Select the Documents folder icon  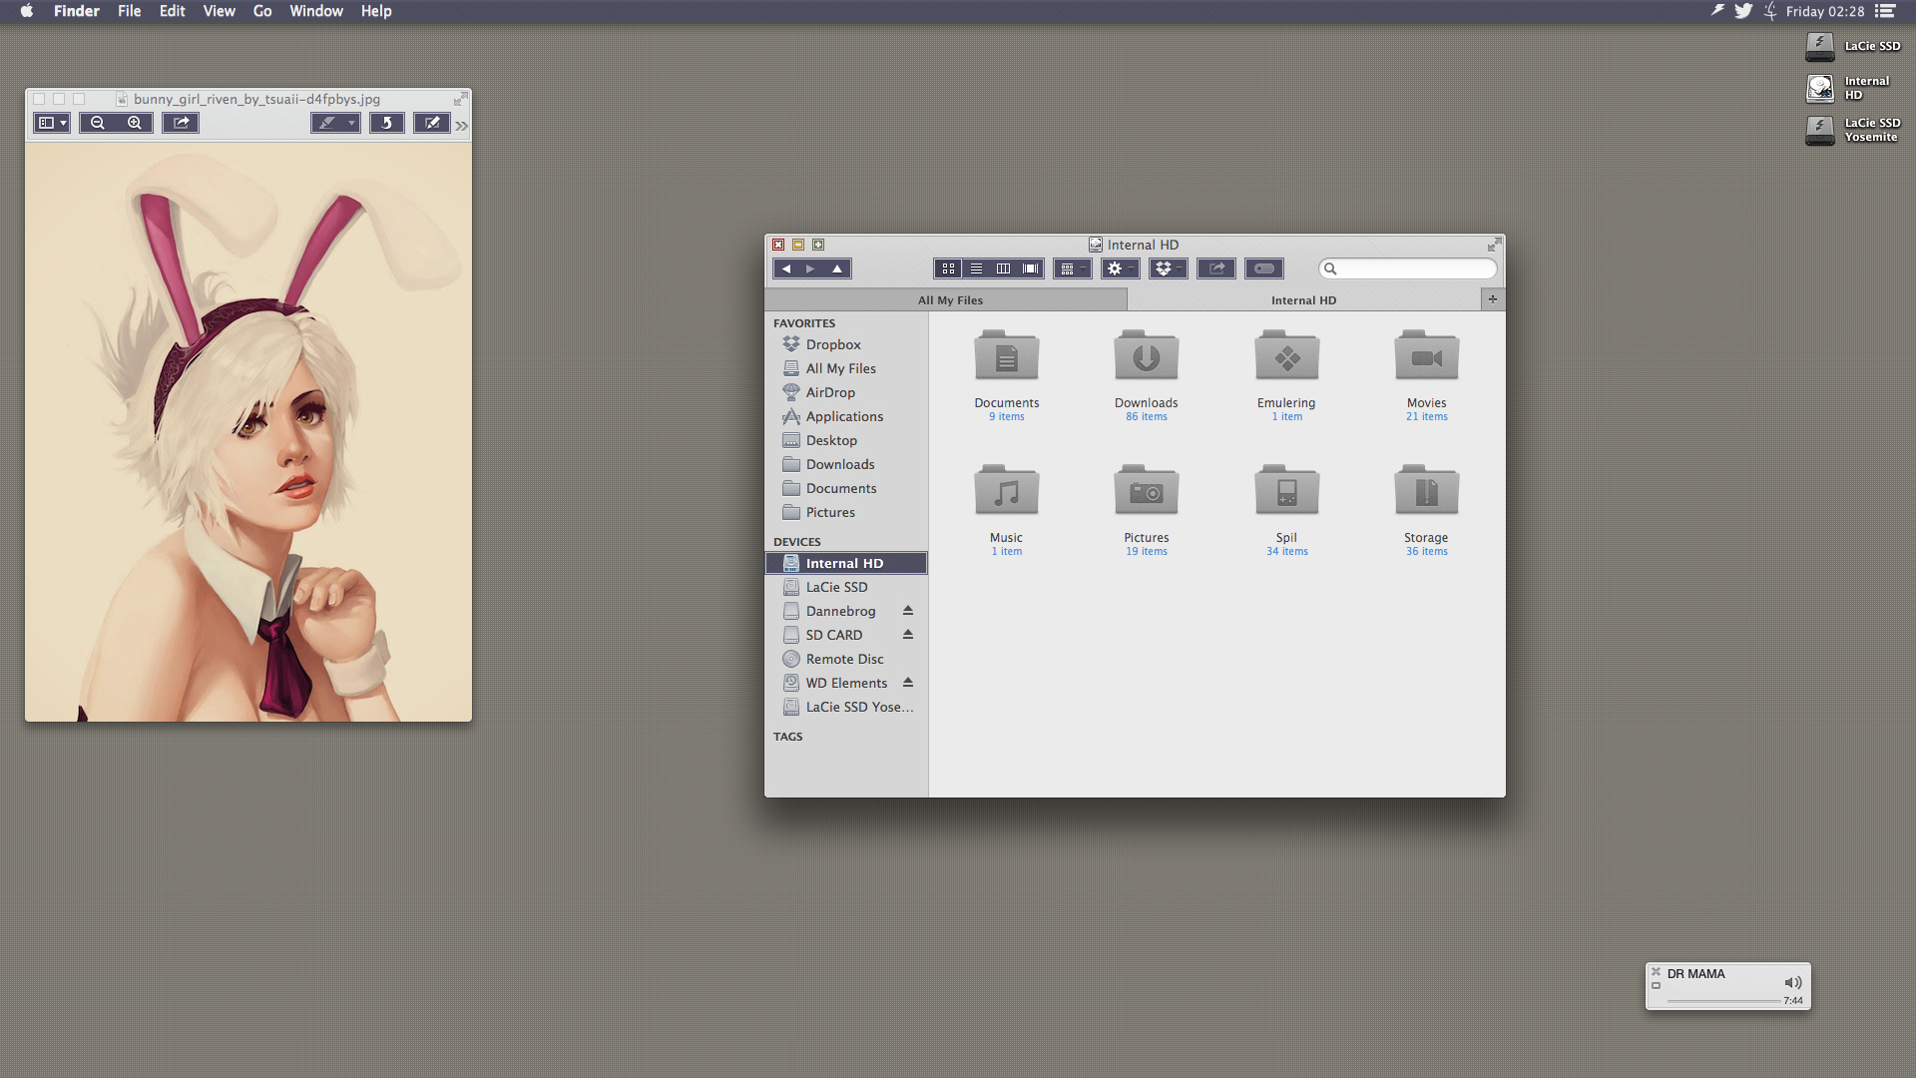[1007, 356]
